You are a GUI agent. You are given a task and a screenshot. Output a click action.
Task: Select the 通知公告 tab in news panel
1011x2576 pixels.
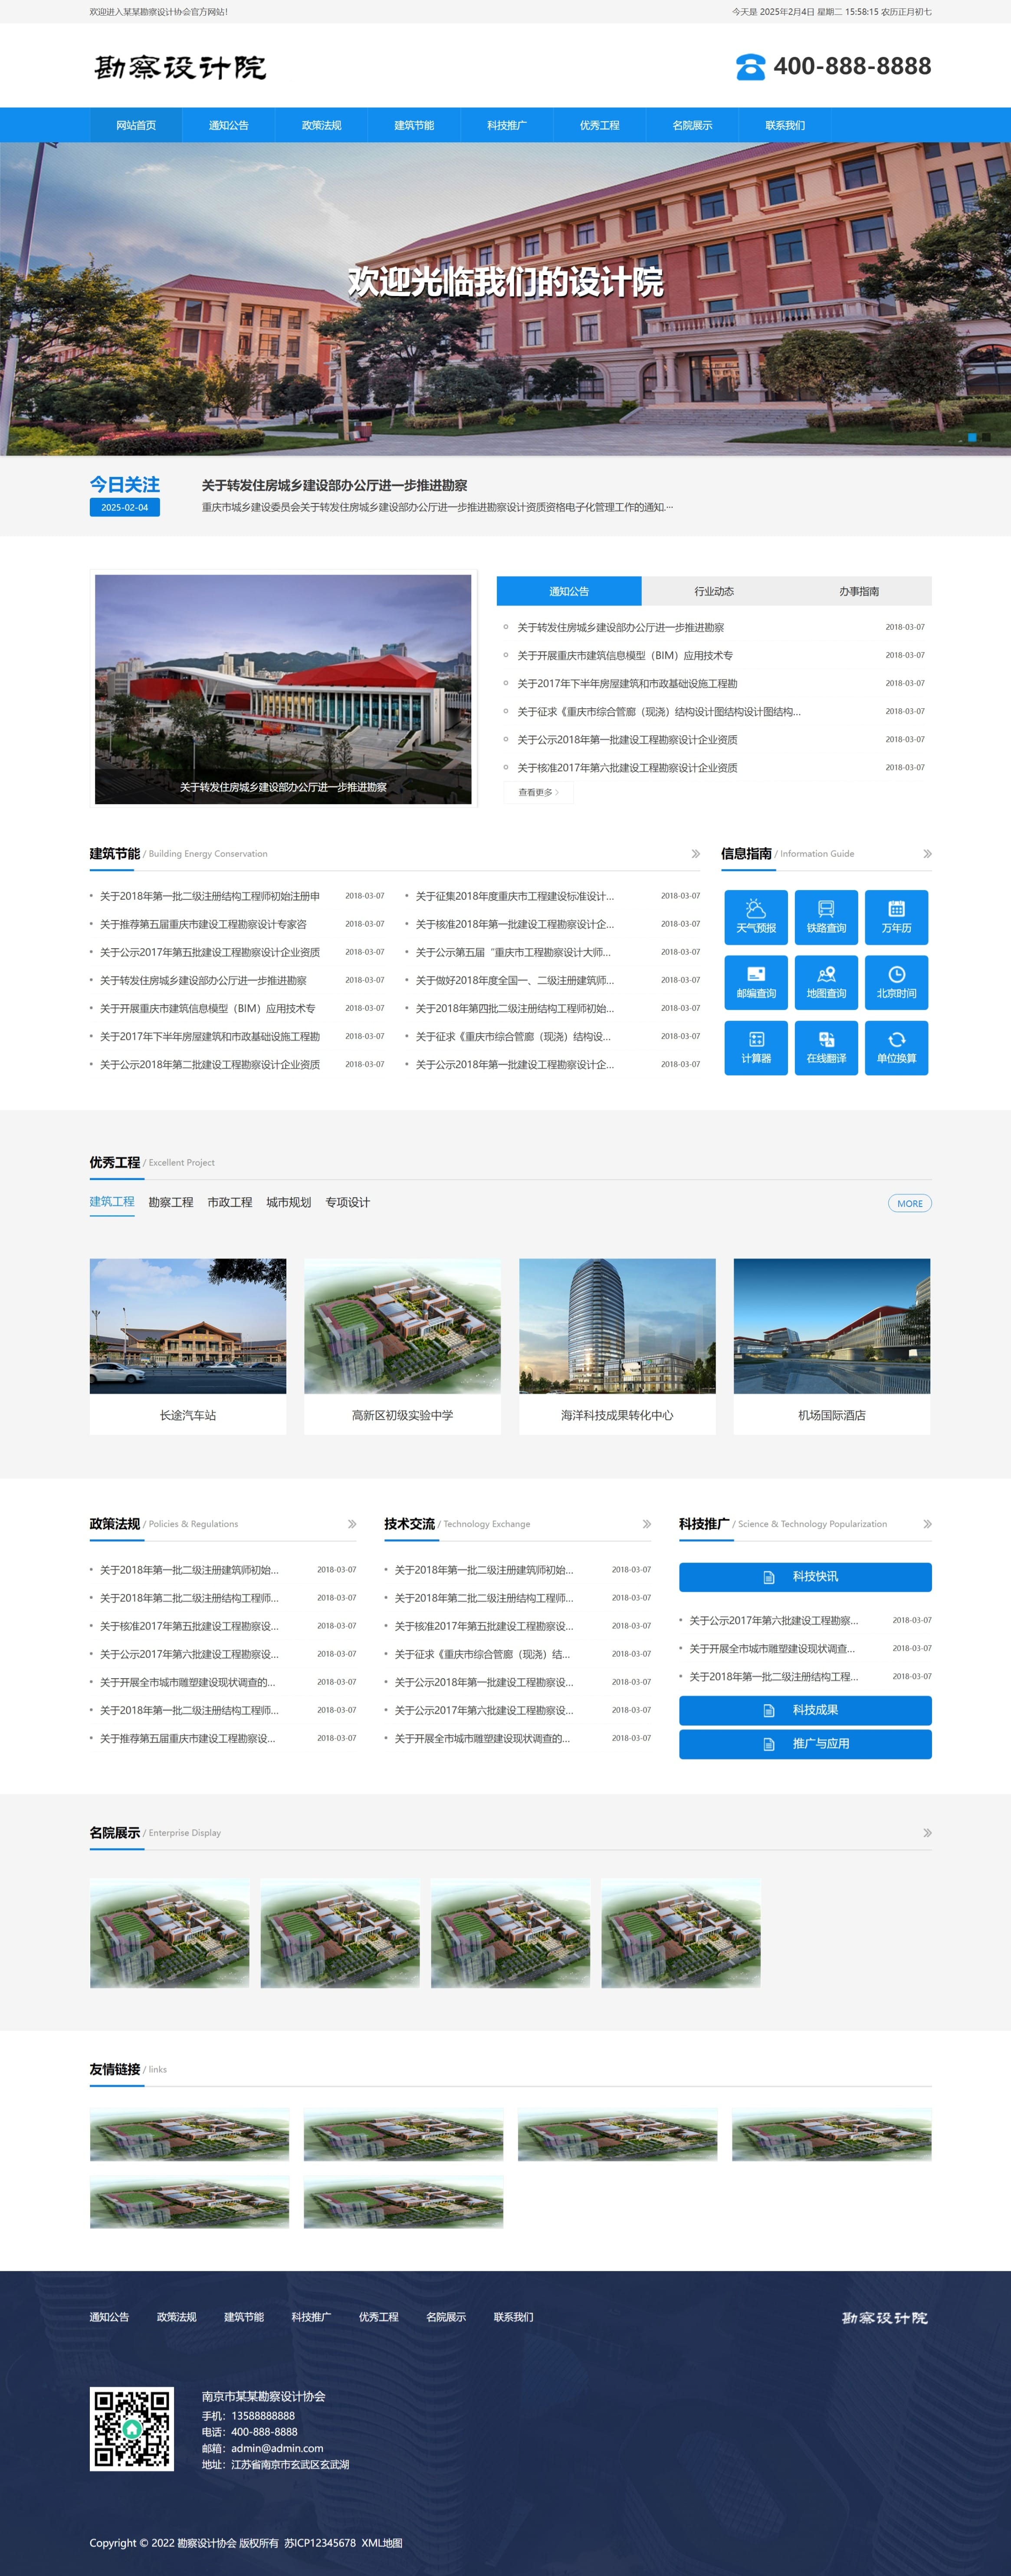[569, 591]
